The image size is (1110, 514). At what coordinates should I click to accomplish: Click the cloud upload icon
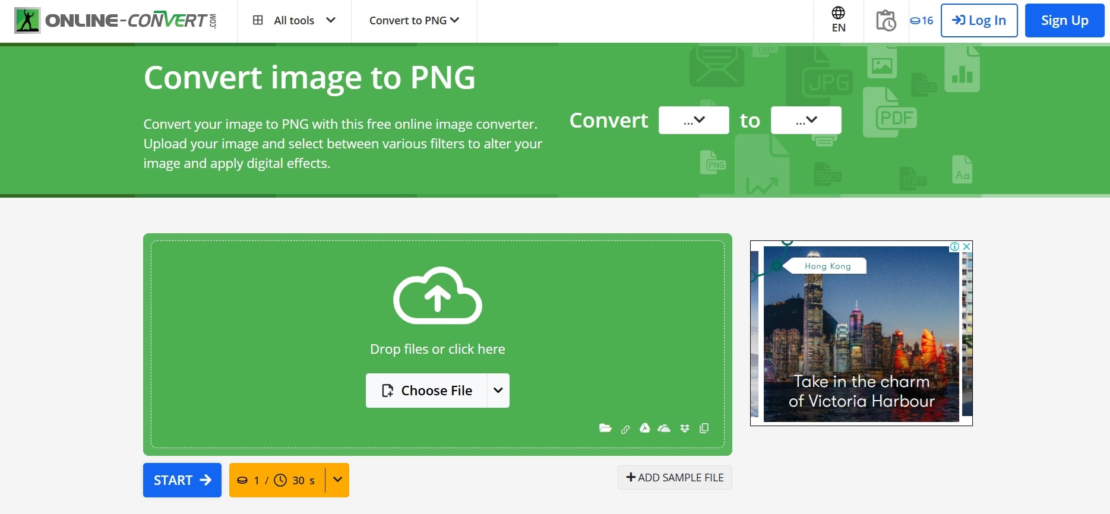tap(438, 295)
